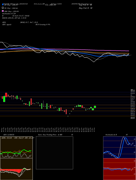This screenshot has height=180, width=136.
Task: Click the 244.48 price axis label
Action: click(x=133, y=105)
